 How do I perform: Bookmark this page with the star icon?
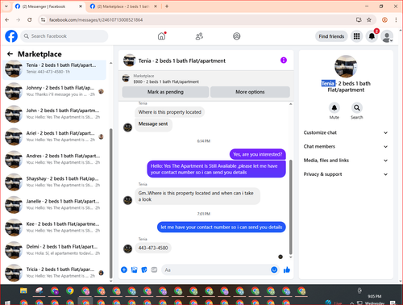click(369, 19)
